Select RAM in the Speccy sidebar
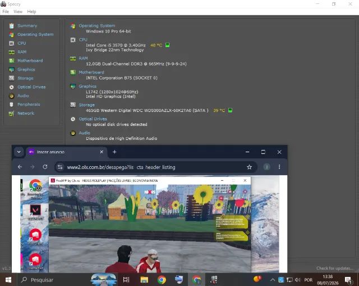The width and height of the screenshot is (359, 286). click(22, 52)
